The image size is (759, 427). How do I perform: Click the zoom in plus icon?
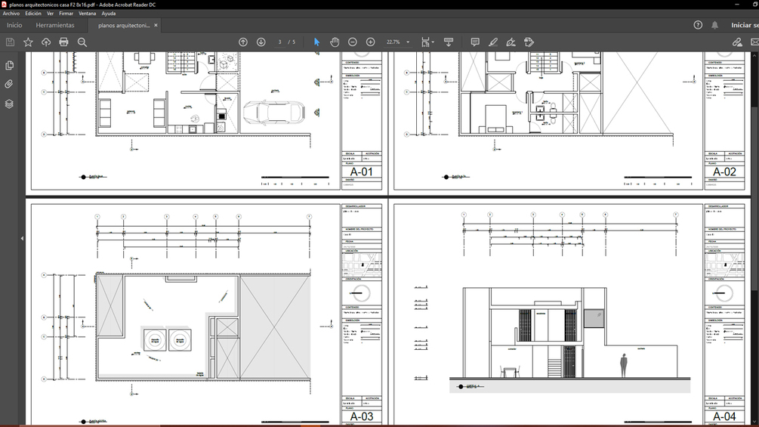click(370, 42)
